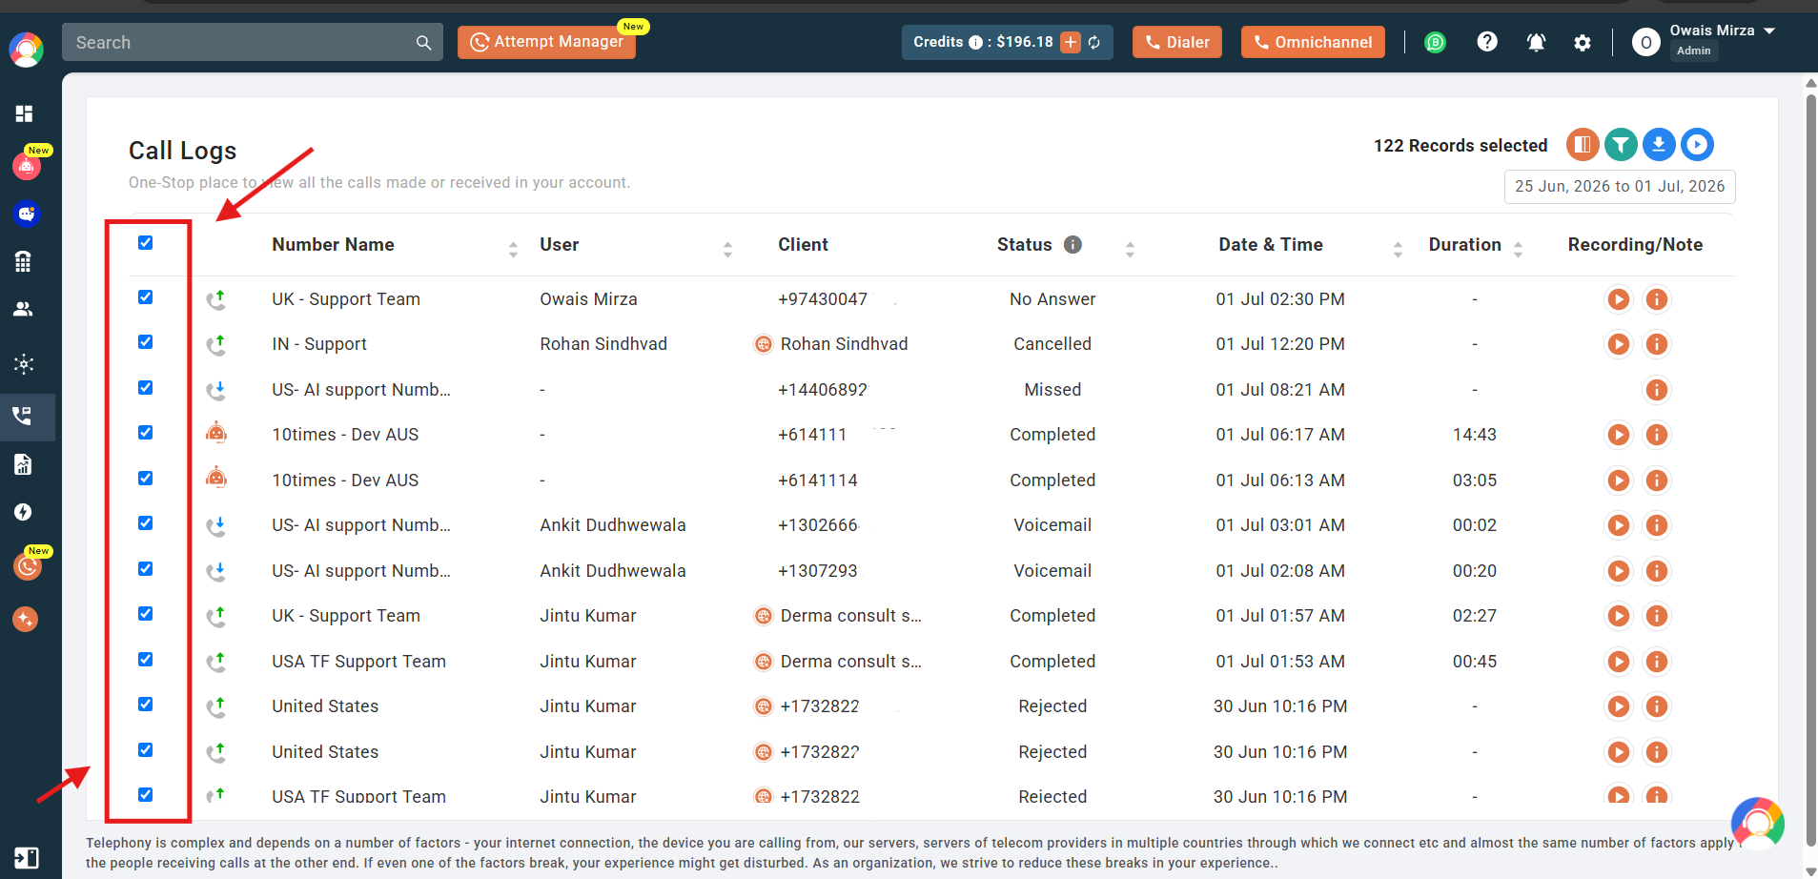Click the '122 Records selected' text

[1460, 146]
